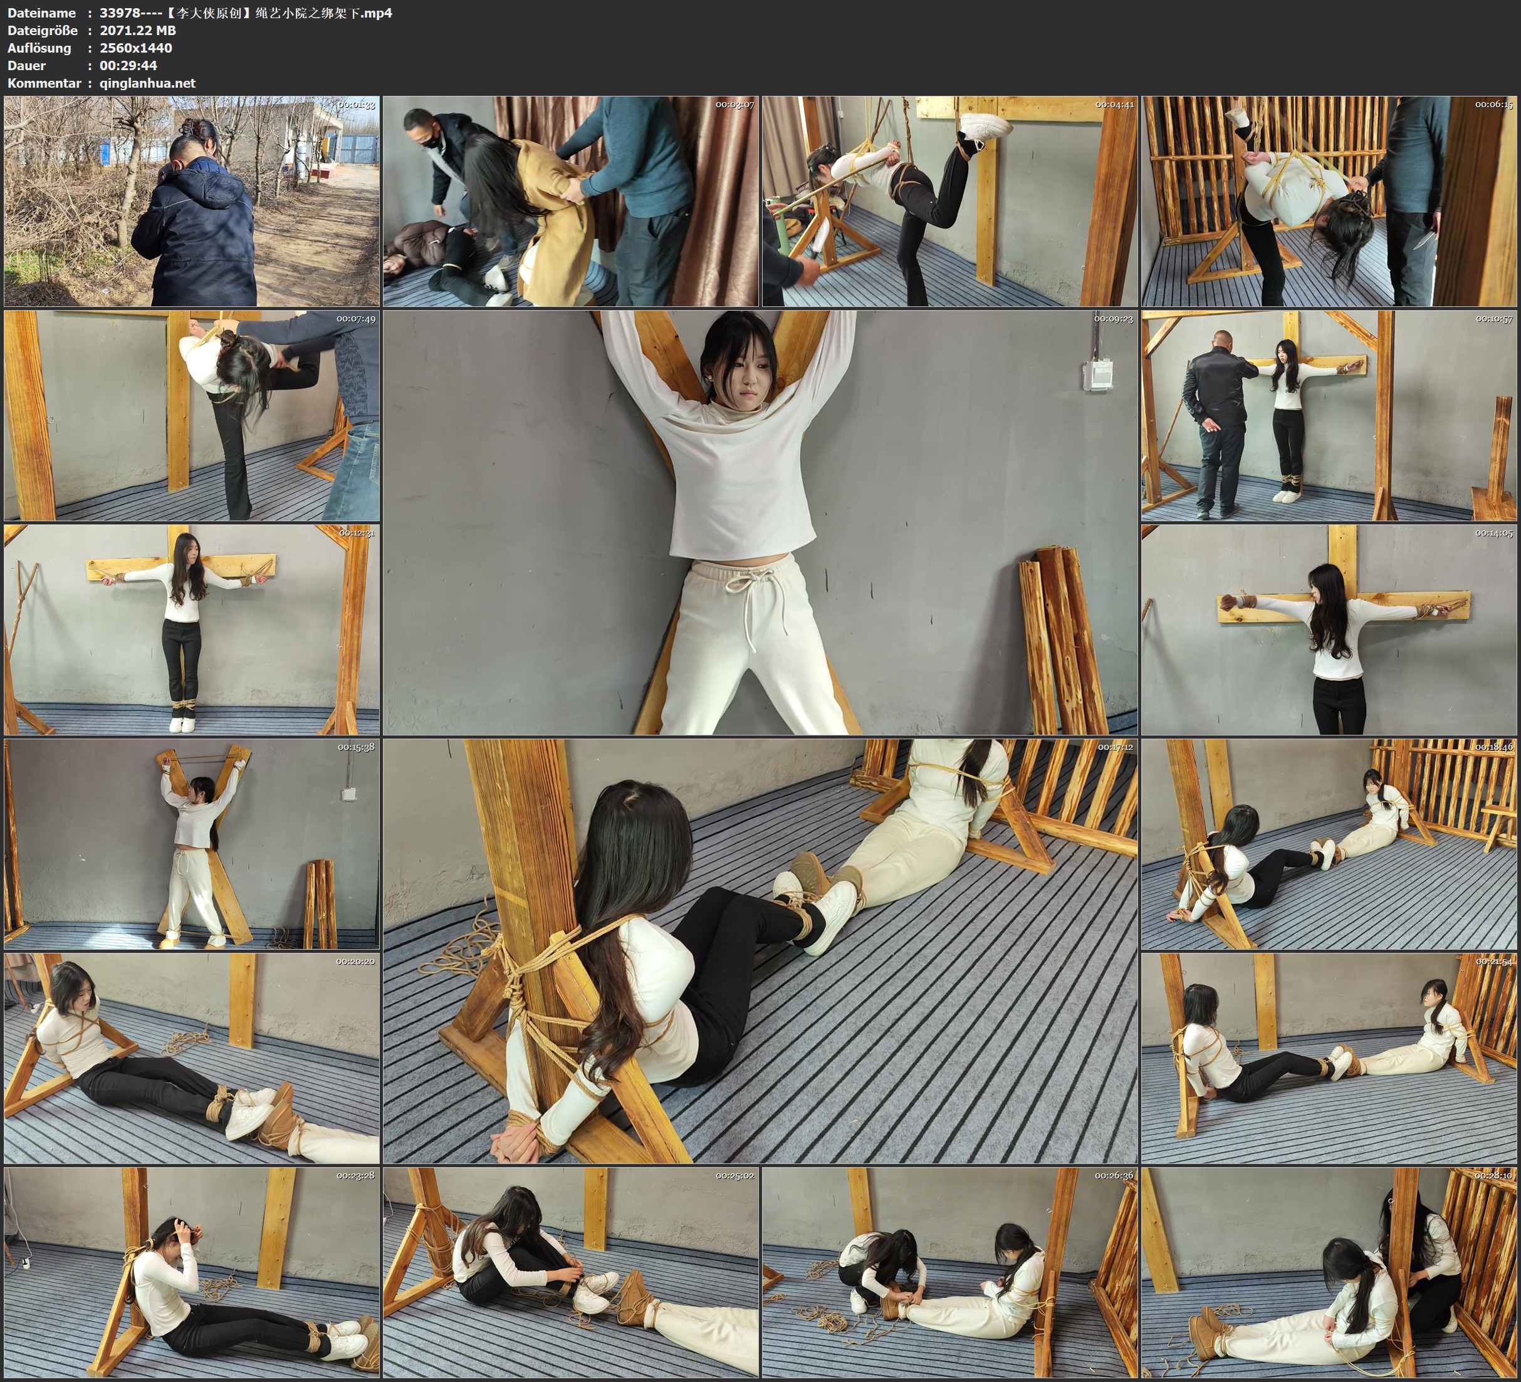This screenshot has height=1382, width=1521.
Task: Click the thumbnail at 00:18:46
Action: pos(1329,843)
